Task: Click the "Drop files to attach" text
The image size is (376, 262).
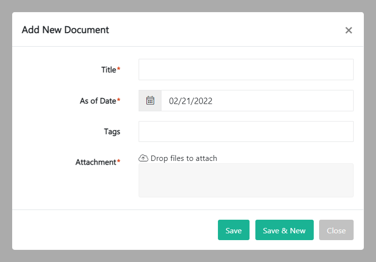Action: tap(184, 158)
